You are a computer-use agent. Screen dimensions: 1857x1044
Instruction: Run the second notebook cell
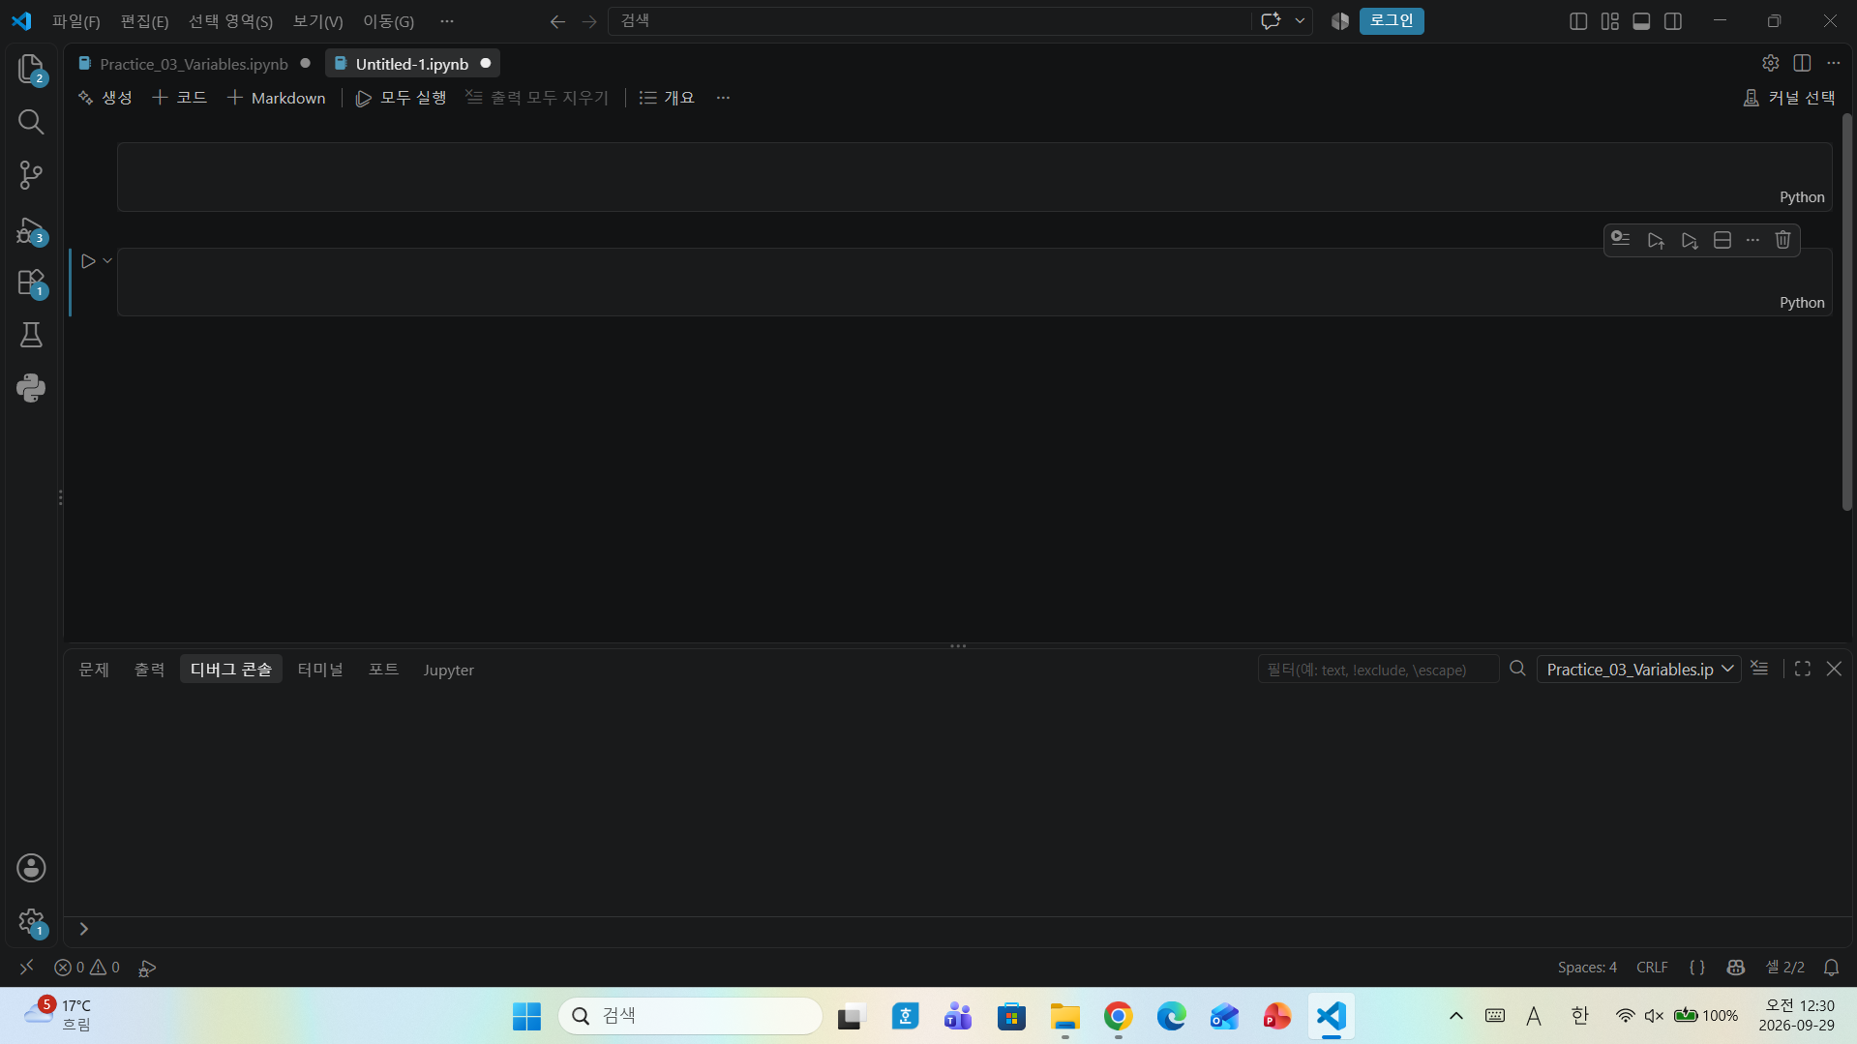tap(88, 261)
